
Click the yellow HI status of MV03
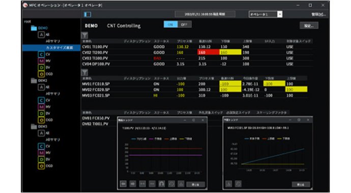coord(155,95)
